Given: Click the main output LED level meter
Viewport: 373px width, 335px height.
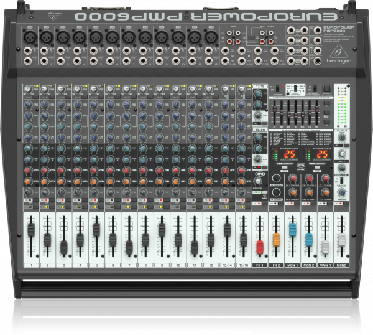Looking at the screenshot, I should click(x=342, y=106).
